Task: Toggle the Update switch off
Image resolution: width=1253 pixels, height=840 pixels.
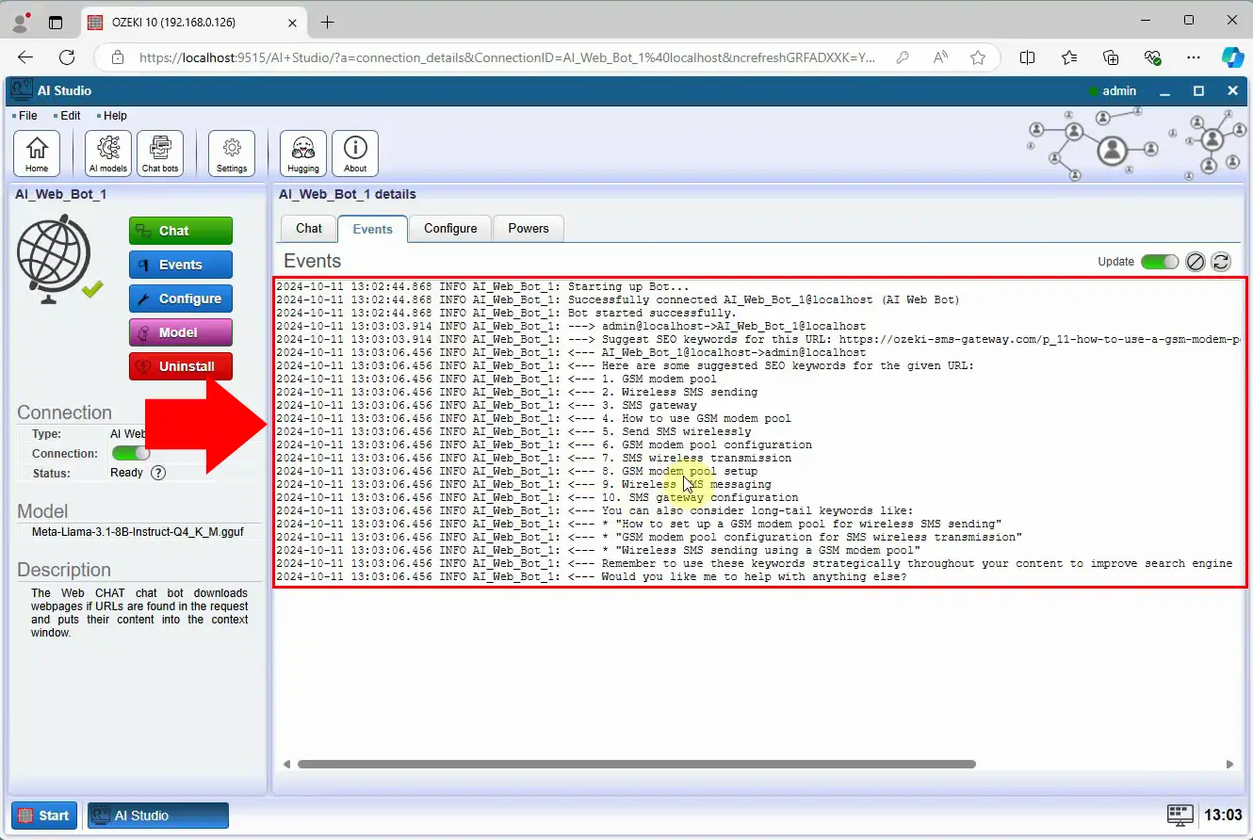Action: [1159, 262]
